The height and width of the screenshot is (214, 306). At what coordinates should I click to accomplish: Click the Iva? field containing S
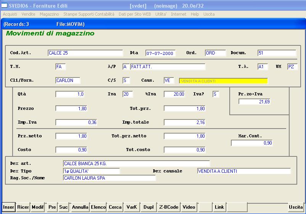216,94
